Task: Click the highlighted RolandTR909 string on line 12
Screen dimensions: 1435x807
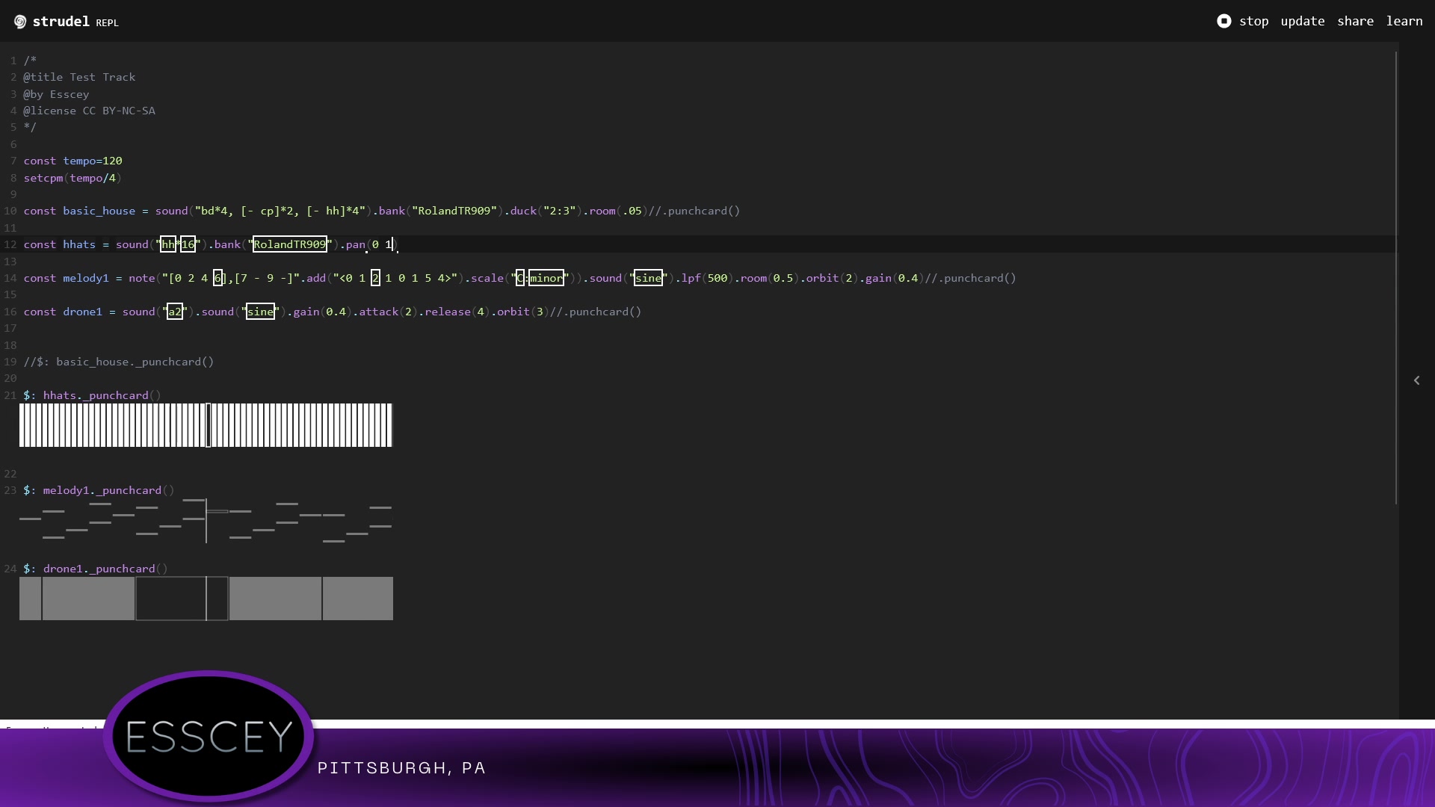Action: coord(290,244)
